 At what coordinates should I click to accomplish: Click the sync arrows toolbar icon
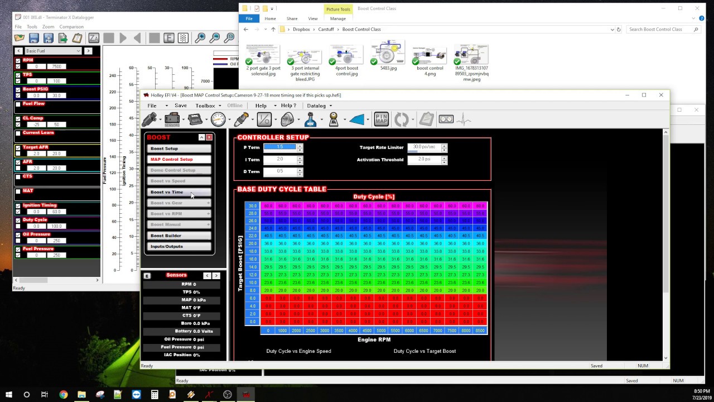click(402, 119)
